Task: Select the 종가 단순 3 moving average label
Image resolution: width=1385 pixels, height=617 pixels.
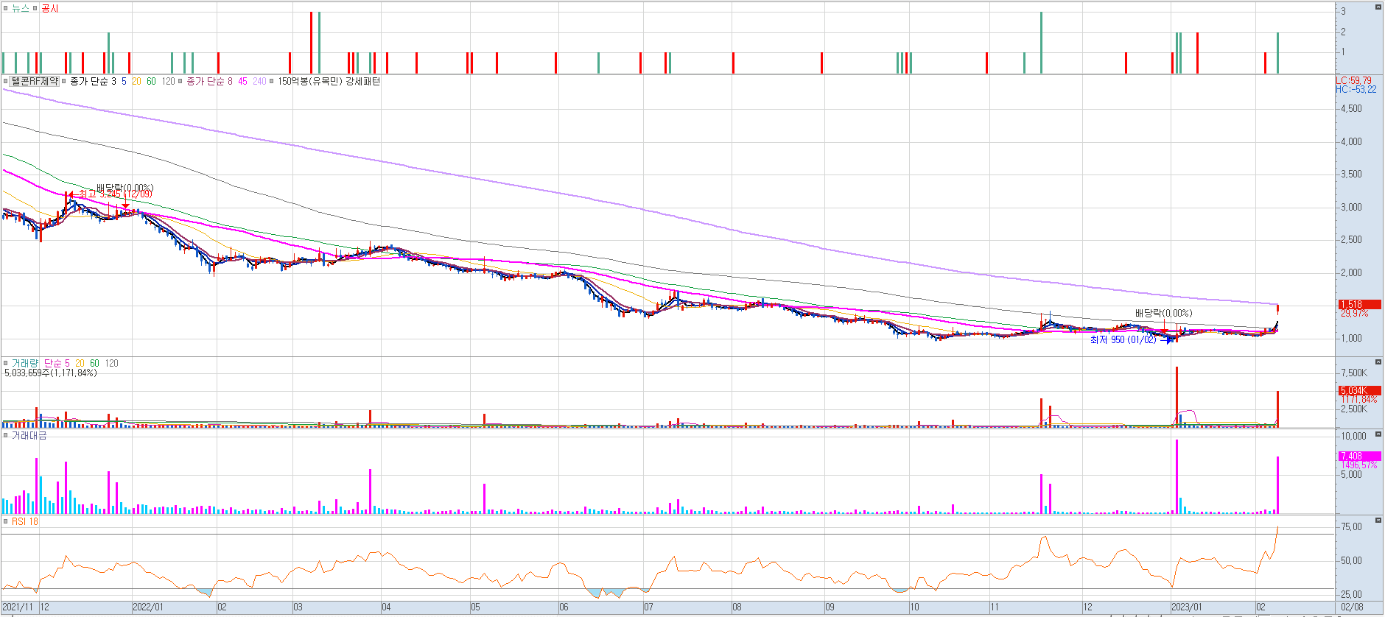Action: (x=93, y=81)
